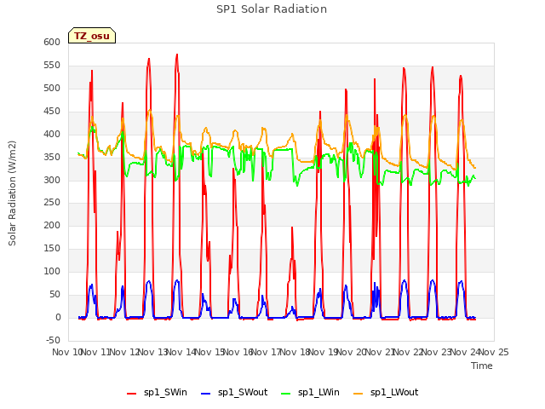Click the Time axis label
This screenshot has width=545, height=409.
482,366
